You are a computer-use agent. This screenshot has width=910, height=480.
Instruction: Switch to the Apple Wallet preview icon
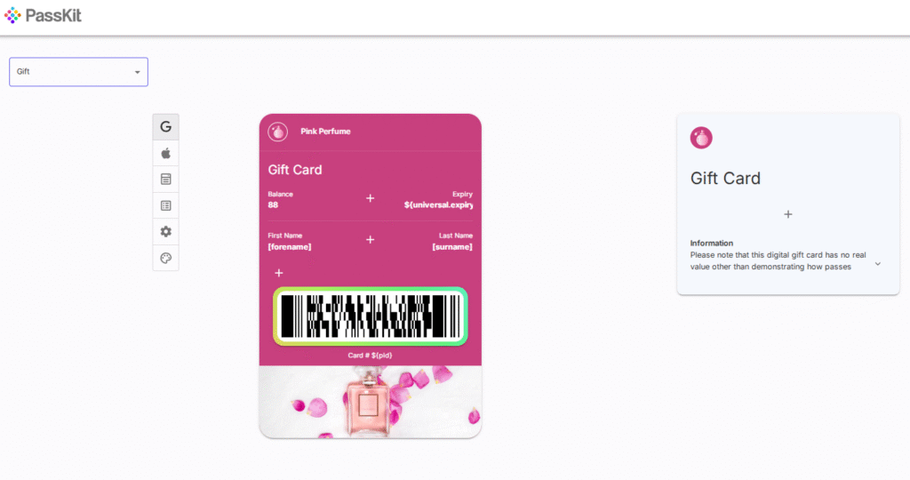(165, 153)
